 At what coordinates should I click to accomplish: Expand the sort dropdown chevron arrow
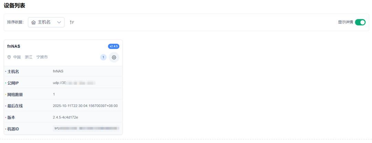[59, 22]
